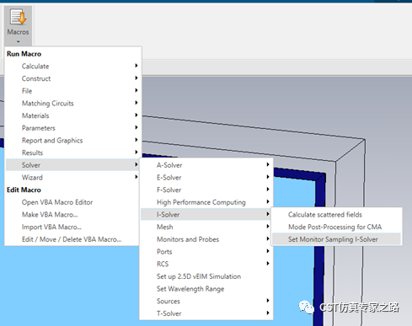
Task: Expand arrow beside High Performance Computing
Action: click(x=268, y=201)
